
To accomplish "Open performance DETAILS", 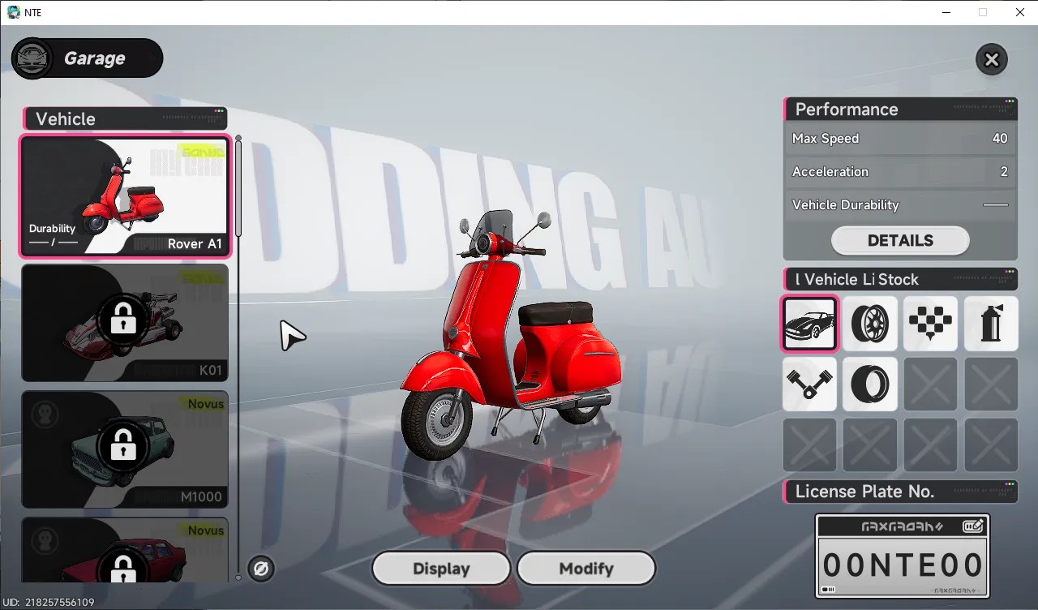I will [x=900, y=240].
